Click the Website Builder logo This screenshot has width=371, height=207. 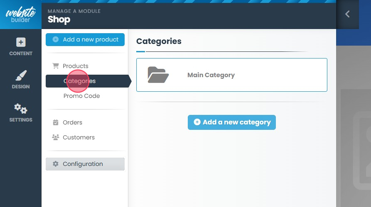click(20, 15)
